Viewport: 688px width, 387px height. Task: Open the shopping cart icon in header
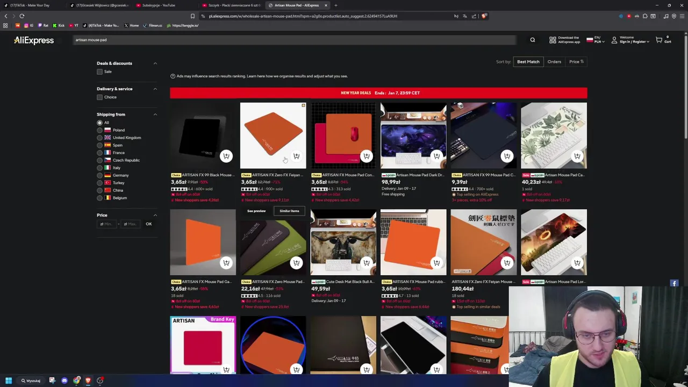pos(660,40)
